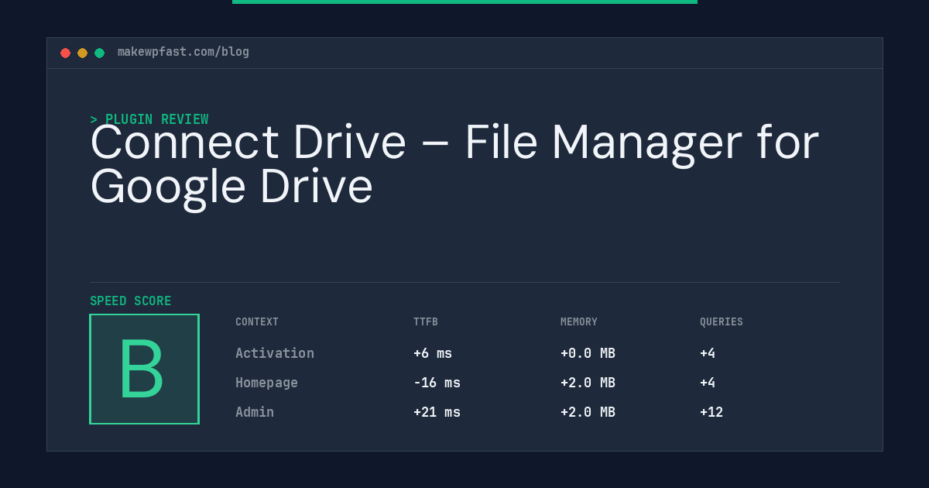Click the Homepage '+2.0 MB' memory value
The height and width of the screenshot is (488, 929).
[x=588, y=383]
